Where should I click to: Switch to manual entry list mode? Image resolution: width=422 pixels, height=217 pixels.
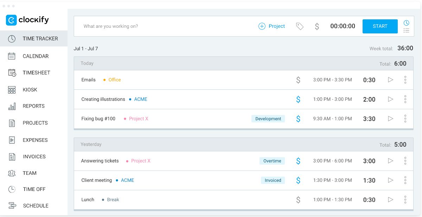click(x=406, y=31)
